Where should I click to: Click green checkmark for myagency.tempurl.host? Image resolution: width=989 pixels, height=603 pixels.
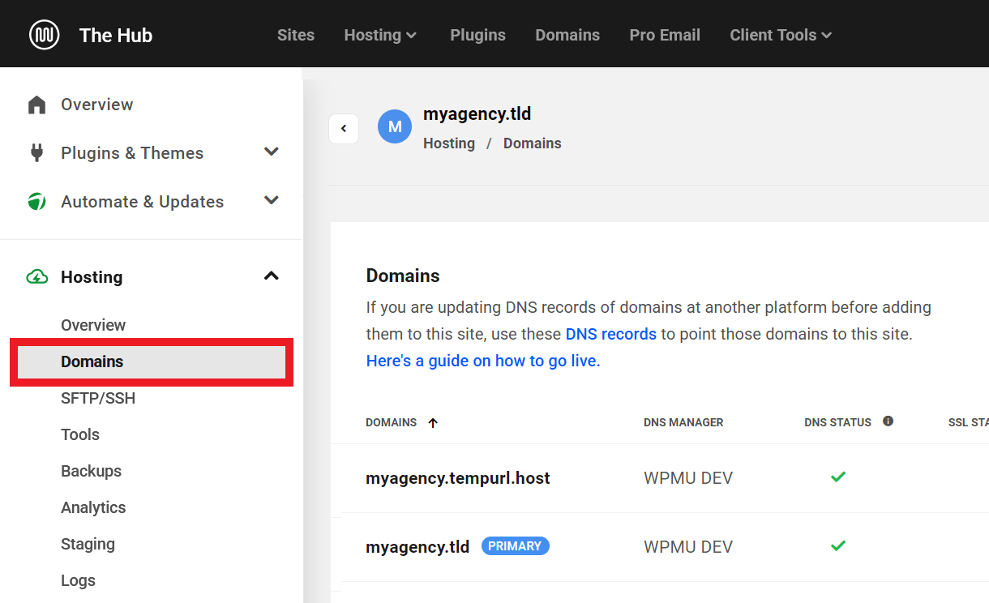click(838, 477)
